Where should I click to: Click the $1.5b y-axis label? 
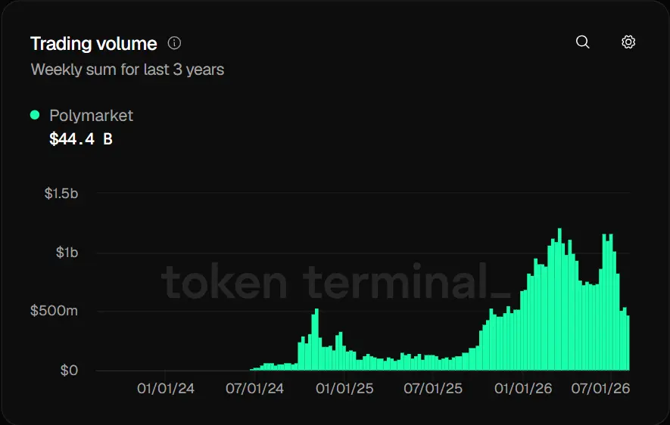pyautogui.click(x=61, y=194)
